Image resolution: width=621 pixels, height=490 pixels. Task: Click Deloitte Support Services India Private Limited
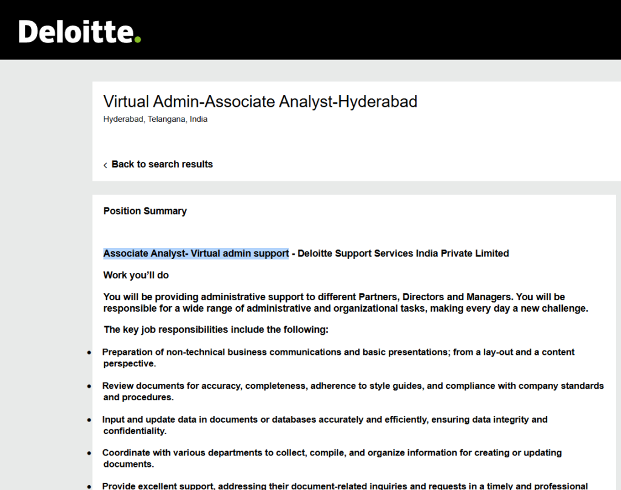[403, 253]
